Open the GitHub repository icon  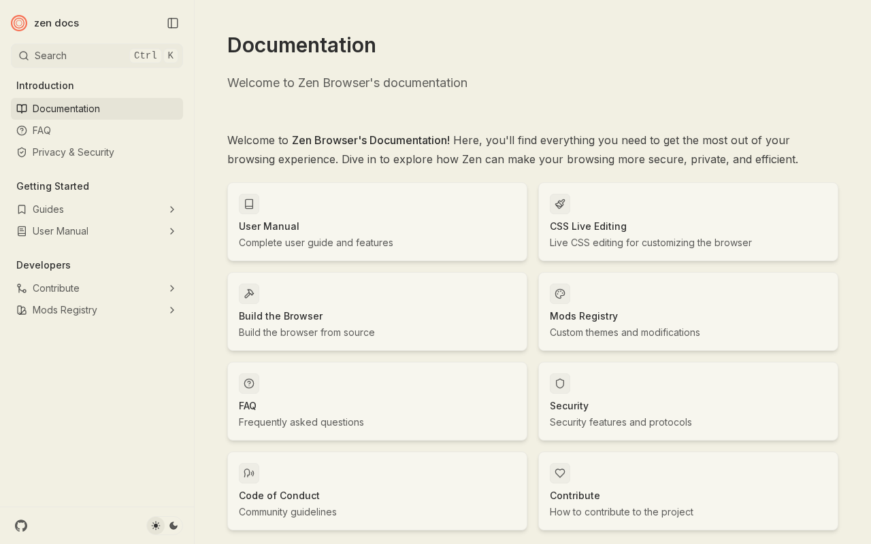(21, 526)
